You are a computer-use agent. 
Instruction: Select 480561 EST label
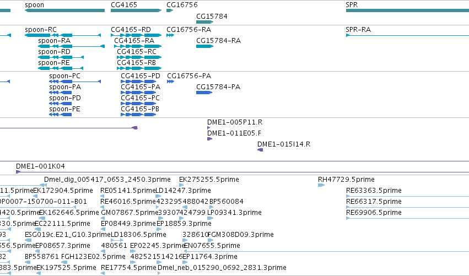coord(114,246)
